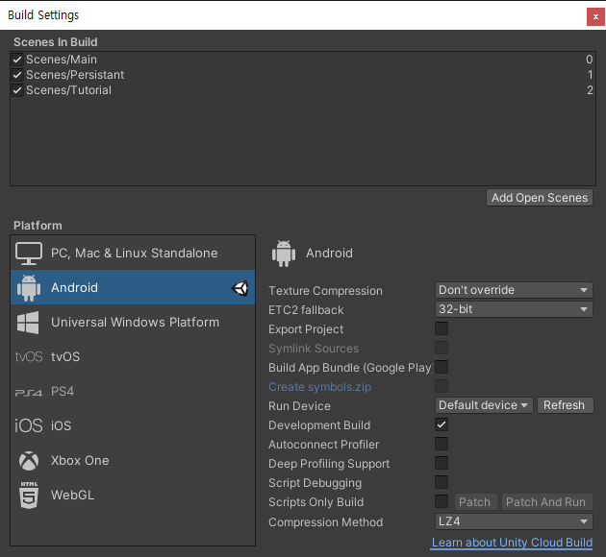
Task: Click the iOS platform icon
Action: click(x=29, y=425)
